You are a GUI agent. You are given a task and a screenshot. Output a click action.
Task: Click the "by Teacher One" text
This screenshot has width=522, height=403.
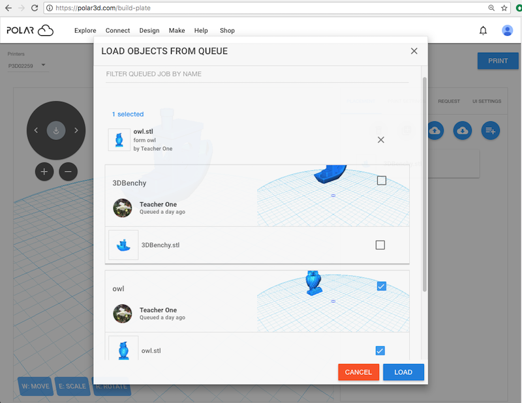tap(153, 149)
